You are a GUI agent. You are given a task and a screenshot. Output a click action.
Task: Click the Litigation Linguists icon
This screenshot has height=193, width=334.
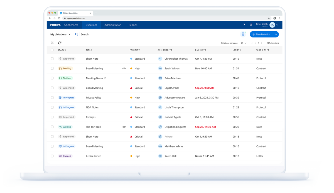point(160,127)
